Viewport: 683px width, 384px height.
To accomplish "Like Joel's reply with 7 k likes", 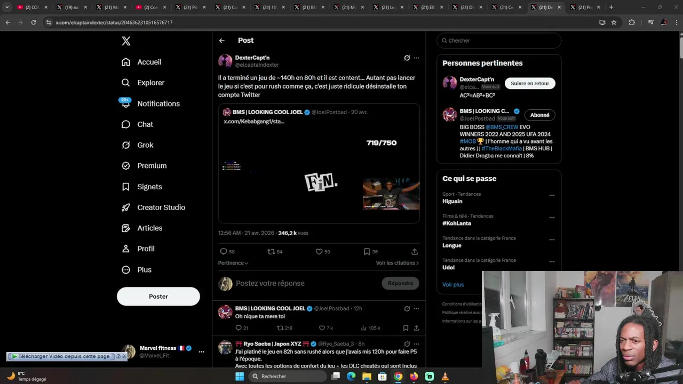I will click(x=325, y=328).
